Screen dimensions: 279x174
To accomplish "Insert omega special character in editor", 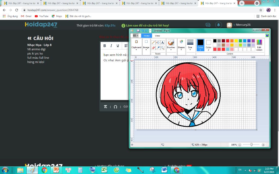I will click(115, 107).
